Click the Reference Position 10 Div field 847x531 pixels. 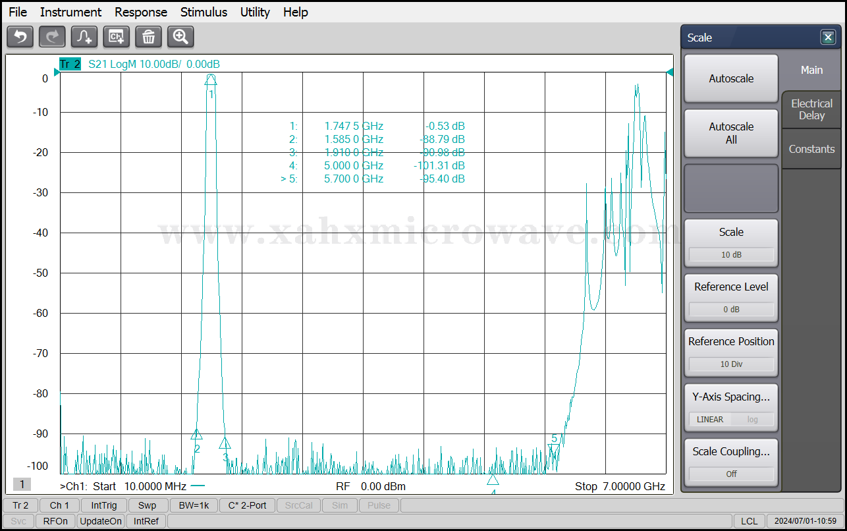[x=731, y=364]
